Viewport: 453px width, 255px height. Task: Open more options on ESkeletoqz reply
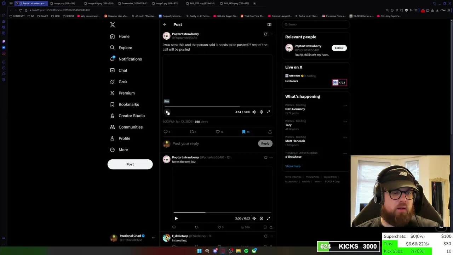[271, 236]
